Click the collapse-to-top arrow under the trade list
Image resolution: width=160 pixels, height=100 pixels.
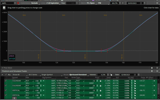coord(14,98)
